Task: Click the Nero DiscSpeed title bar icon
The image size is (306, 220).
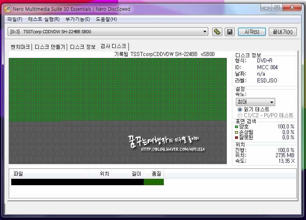Action: tap(8, 9)
